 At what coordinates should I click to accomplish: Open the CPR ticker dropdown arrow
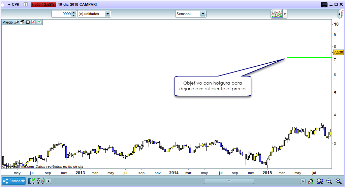click(9, 5)
